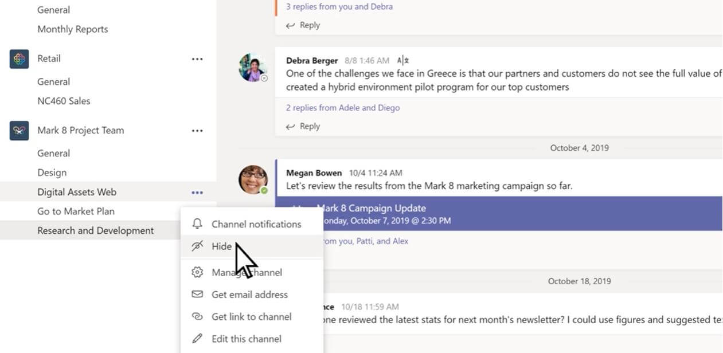Open General channel under Retail
723x353 pixels.
(x=54, y=82)
